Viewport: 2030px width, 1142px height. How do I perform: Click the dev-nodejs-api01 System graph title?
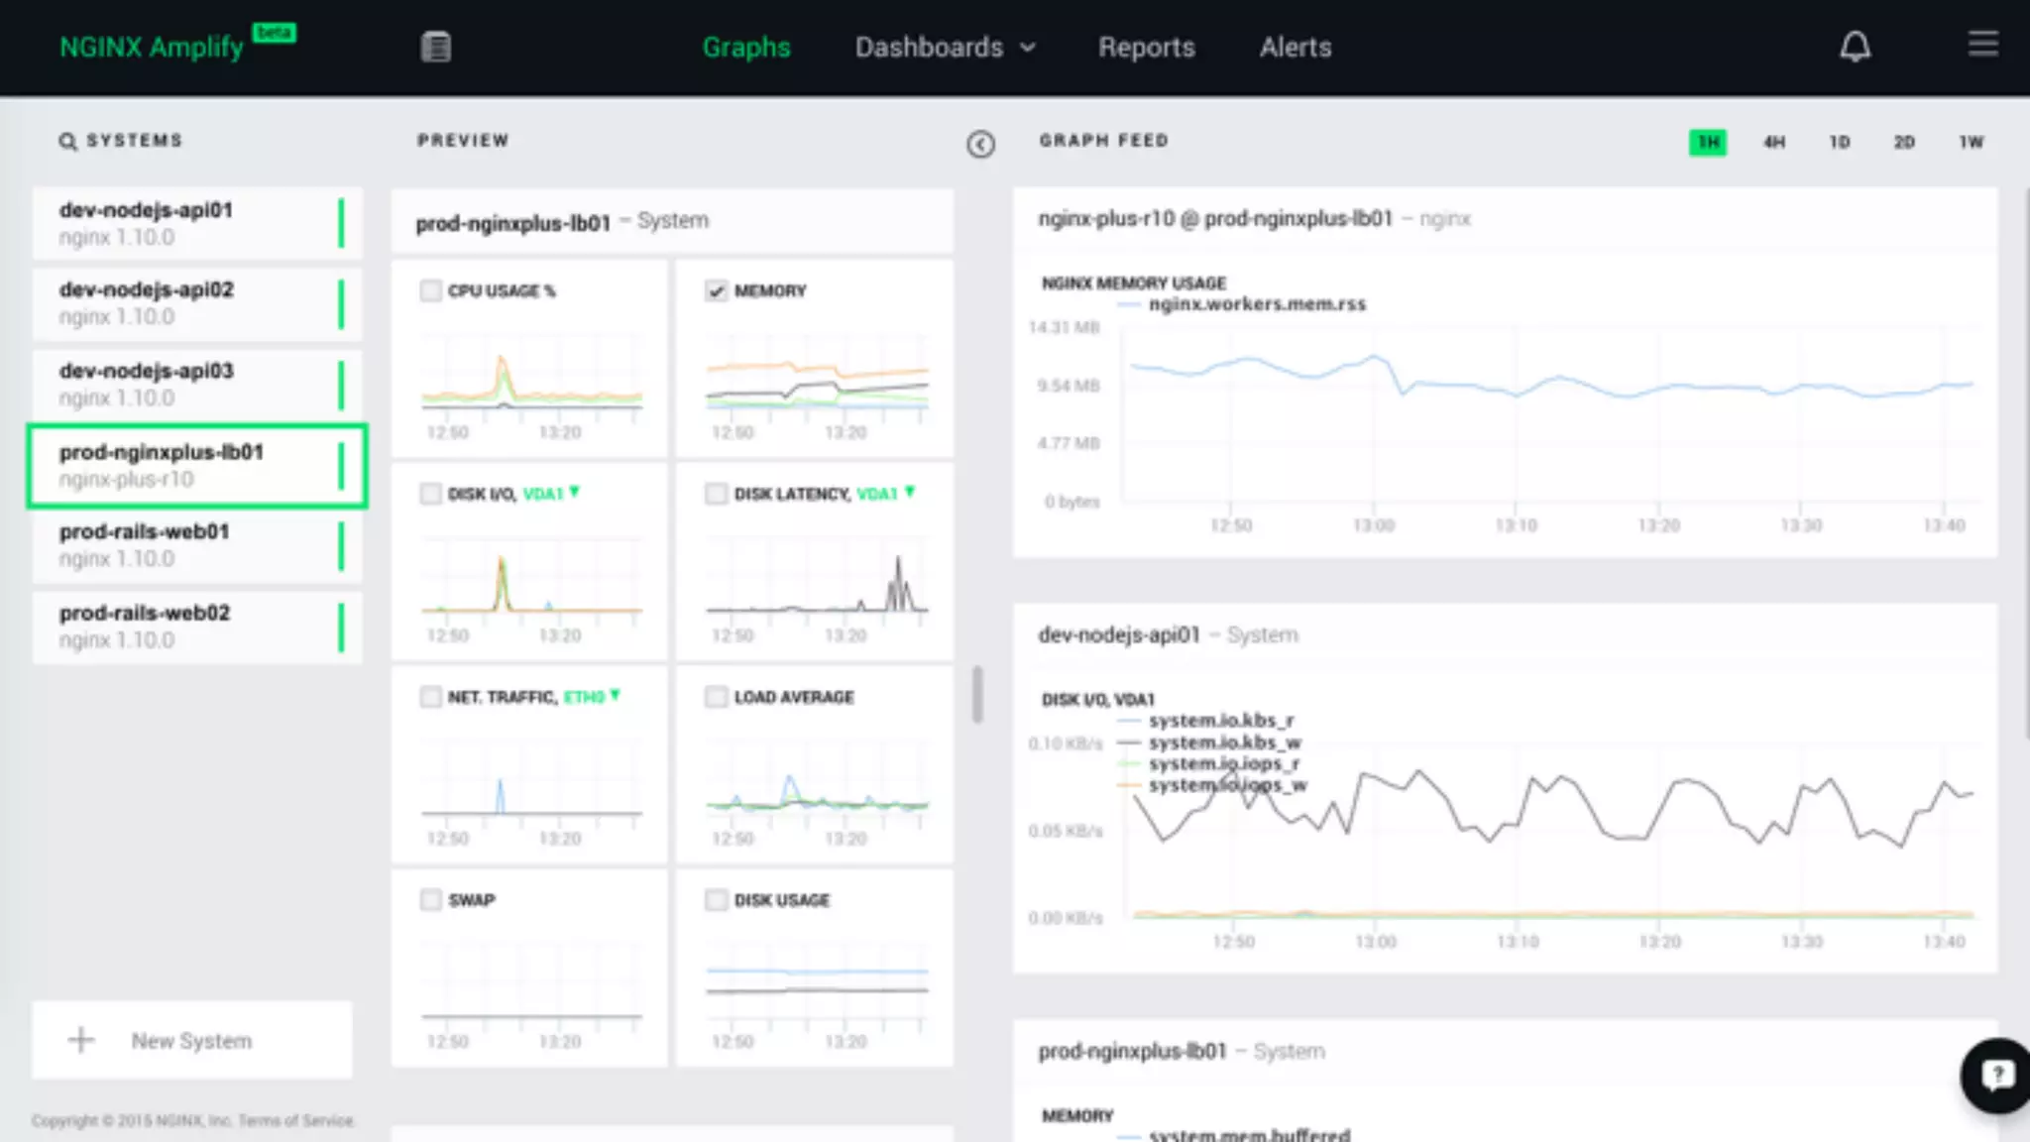pos(1168,634)
